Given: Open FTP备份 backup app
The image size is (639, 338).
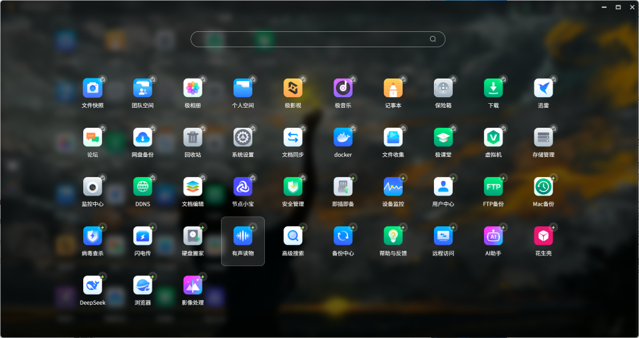Looking at the screenshot, I should click(x=493, y=187).
